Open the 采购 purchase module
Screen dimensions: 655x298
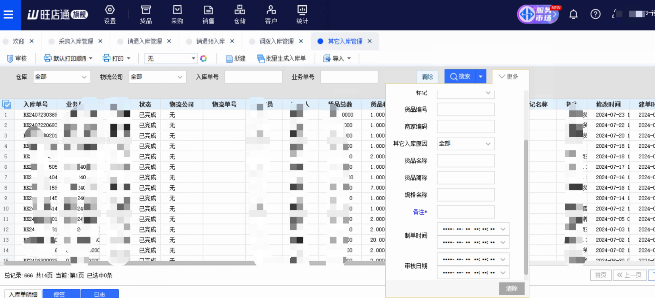(x=177, y=15)
